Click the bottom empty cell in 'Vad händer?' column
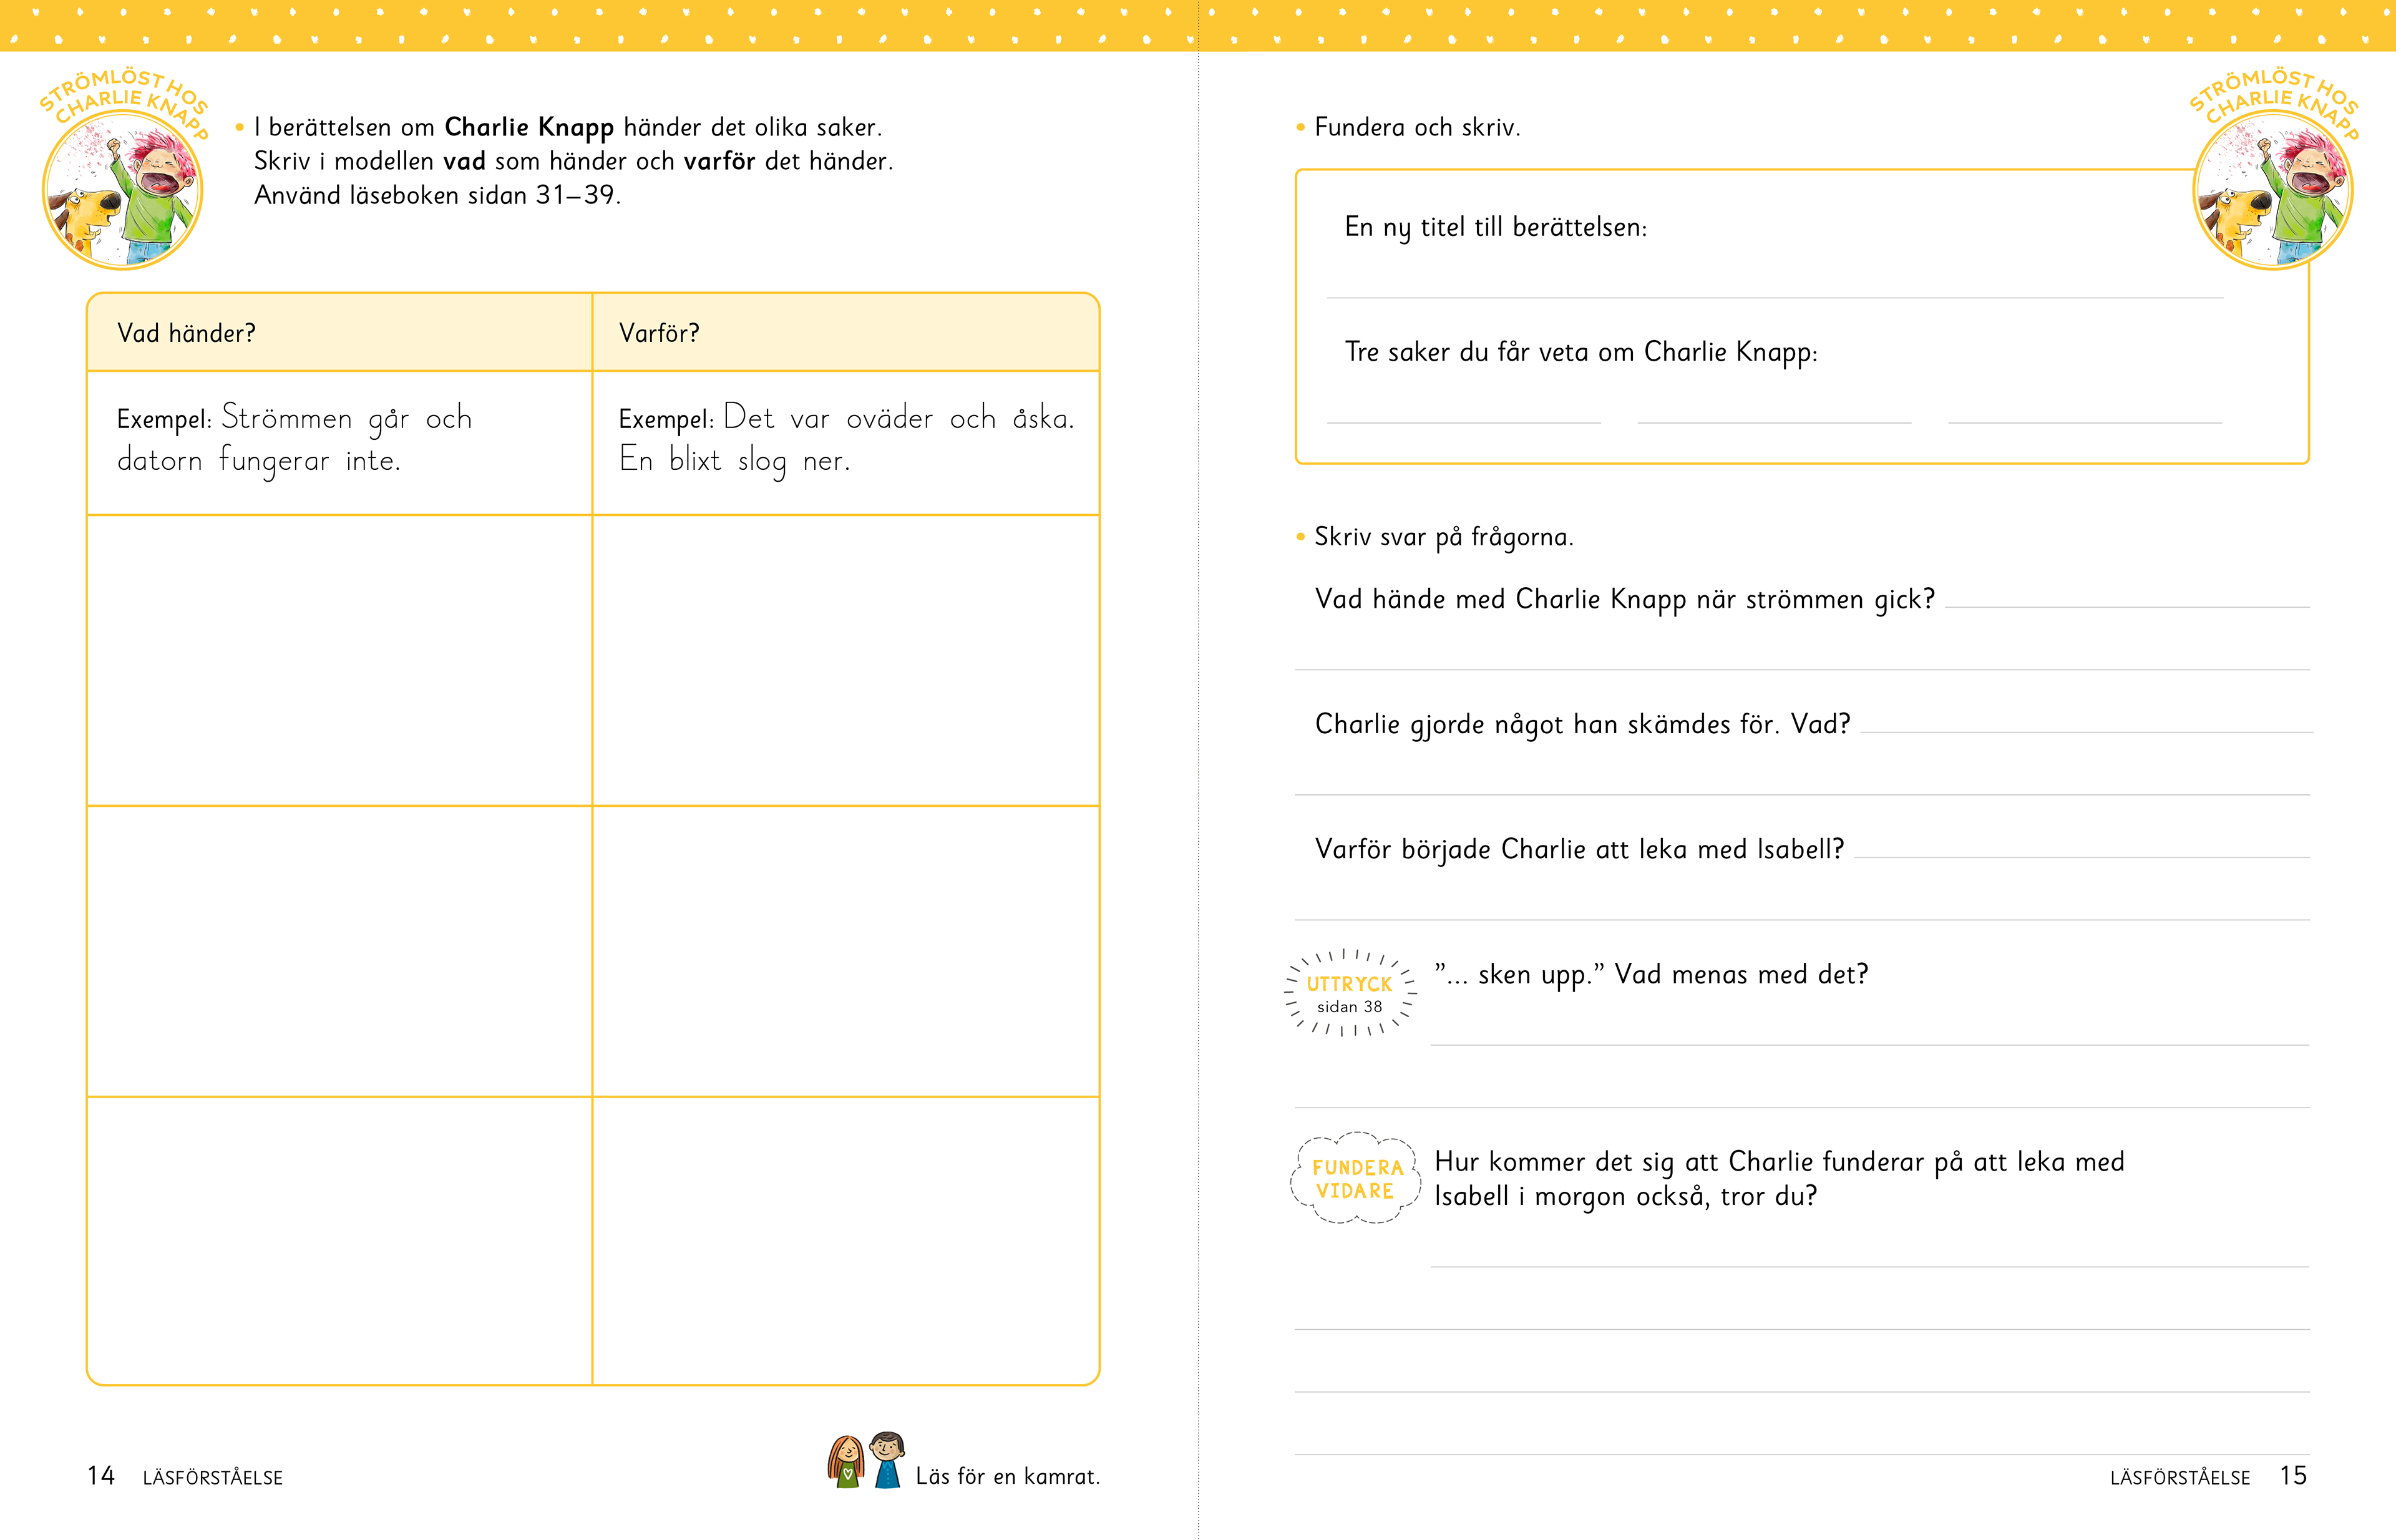The image size is (2396, 1540). [x=339, y=1240]
